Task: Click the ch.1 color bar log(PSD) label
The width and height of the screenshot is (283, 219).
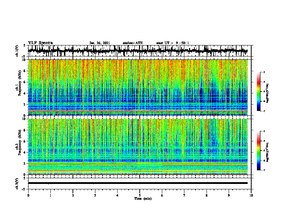Action: coord(268,93)
